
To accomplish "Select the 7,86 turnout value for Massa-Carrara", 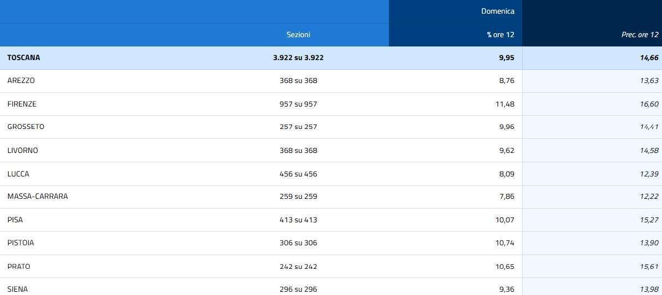I will coord(506,196).
